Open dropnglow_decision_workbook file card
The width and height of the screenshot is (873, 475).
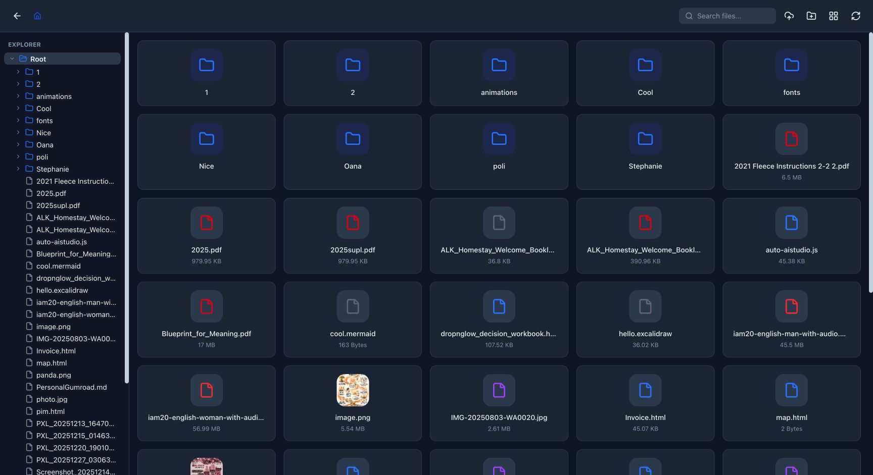click(499, 320)
